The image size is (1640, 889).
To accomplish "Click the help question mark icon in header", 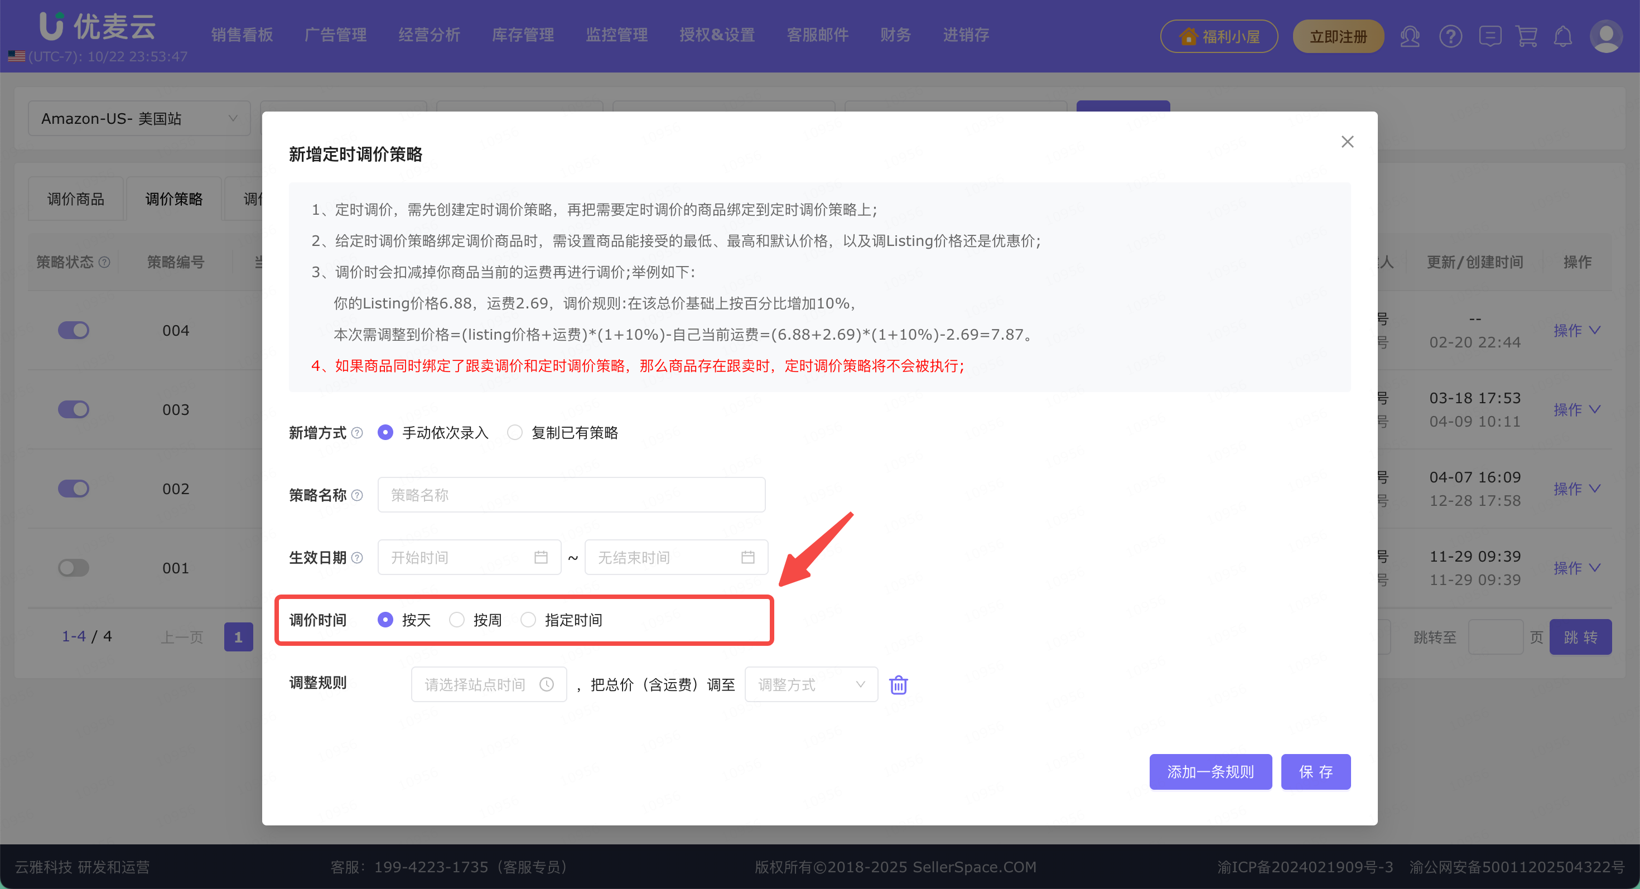I will click(1450, 36).
